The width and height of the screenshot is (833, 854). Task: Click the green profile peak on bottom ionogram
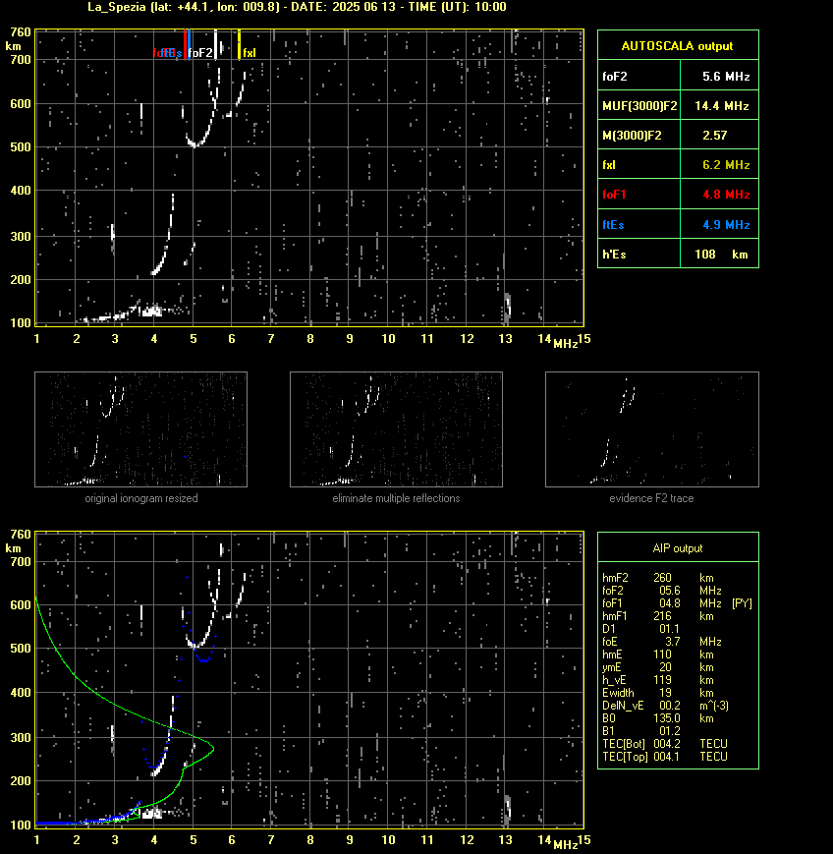tap(213, 748)
